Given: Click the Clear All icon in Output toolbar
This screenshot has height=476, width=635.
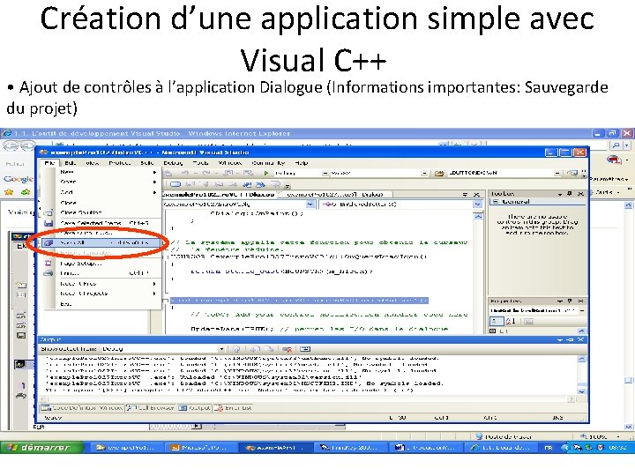Looking at the screenshot, I should pos(288,349).
